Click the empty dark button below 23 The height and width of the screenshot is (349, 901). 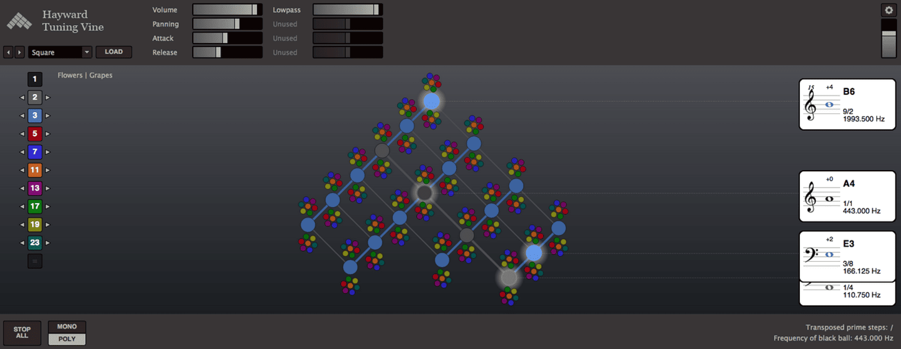click(35, 261)
